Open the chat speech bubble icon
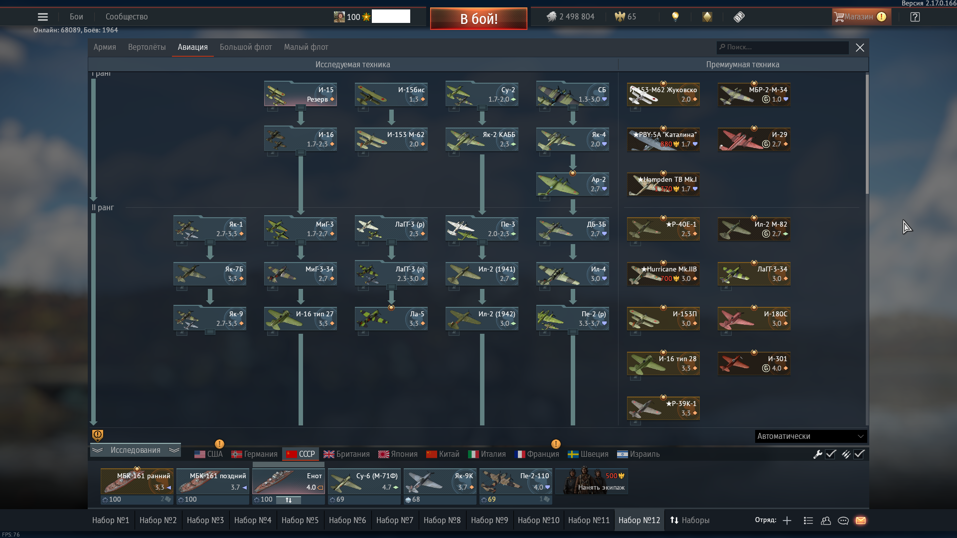 click(843, 521)
